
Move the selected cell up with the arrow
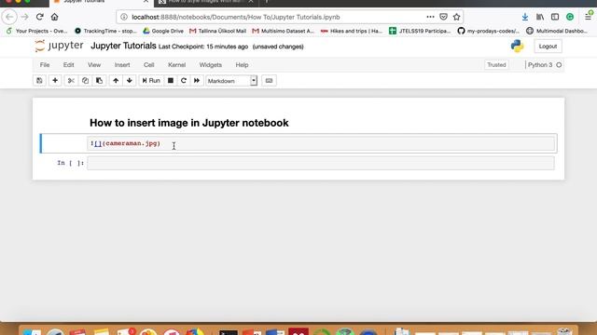click(116, 81)
